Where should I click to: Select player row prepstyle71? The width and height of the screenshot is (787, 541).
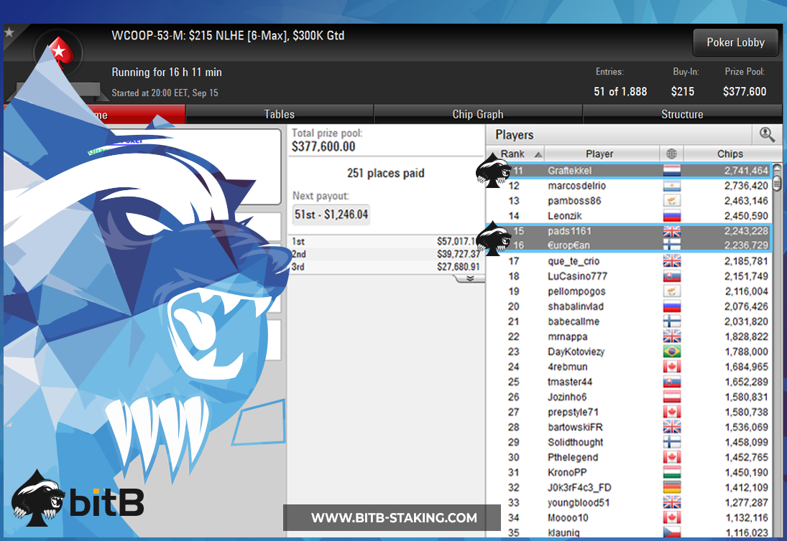click(630, 412)
